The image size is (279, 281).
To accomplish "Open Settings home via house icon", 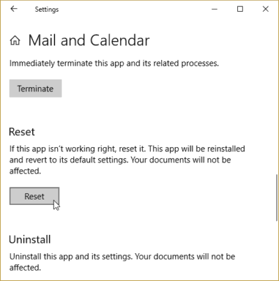I will point(15,40).
